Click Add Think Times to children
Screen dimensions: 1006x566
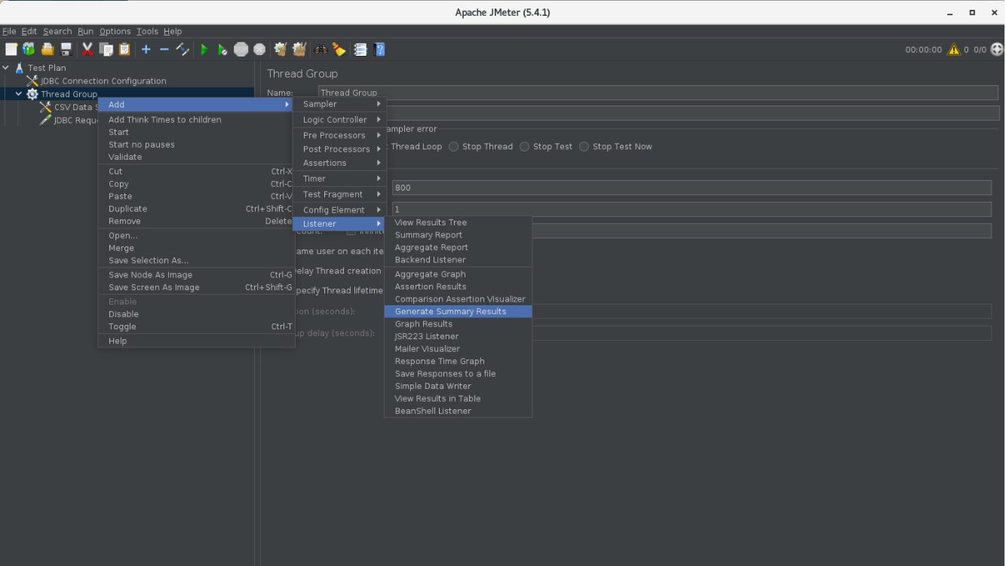[196, 120]
